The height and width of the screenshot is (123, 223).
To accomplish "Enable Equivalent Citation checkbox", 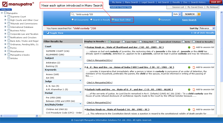I will [x=158, y=41].
